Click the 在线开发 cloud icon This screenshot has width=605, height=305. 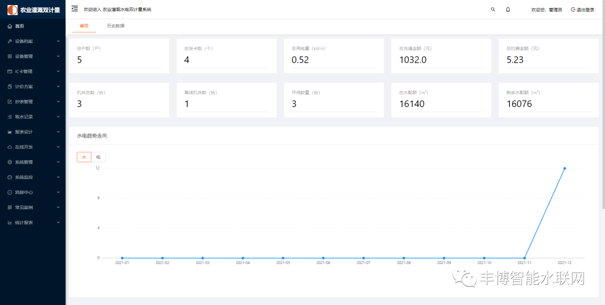(x=10, y=147)
